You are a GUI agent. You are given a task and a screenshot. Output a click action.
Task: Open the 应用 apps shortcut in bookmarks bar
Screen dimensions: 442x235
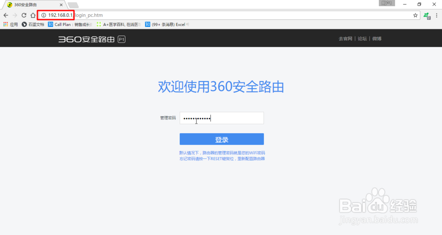(11, 24)
